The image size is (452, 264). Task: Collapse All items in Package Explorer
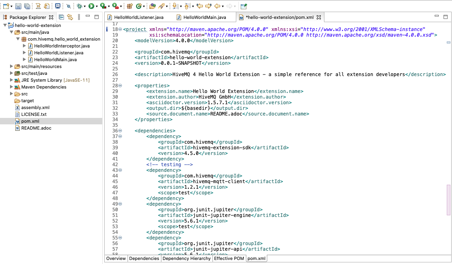61,17
